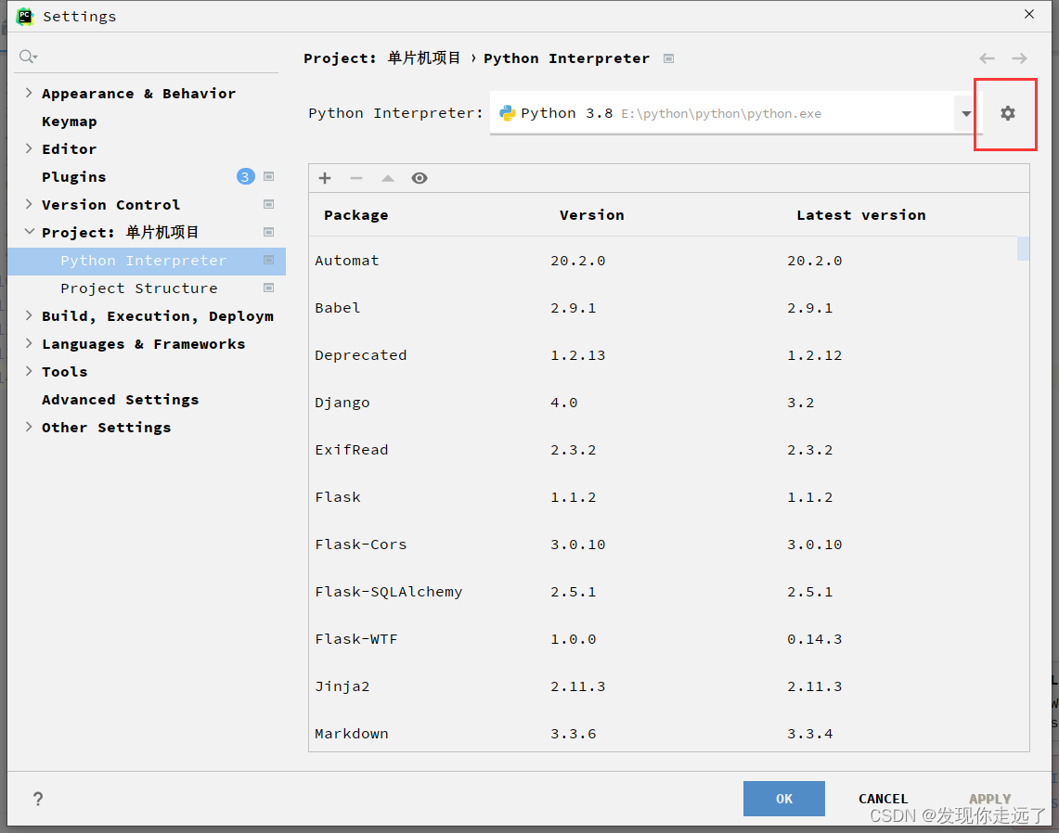Select the Automat package row
The height and width of the screenshot is (833, 1059).
tap(664, 261)
